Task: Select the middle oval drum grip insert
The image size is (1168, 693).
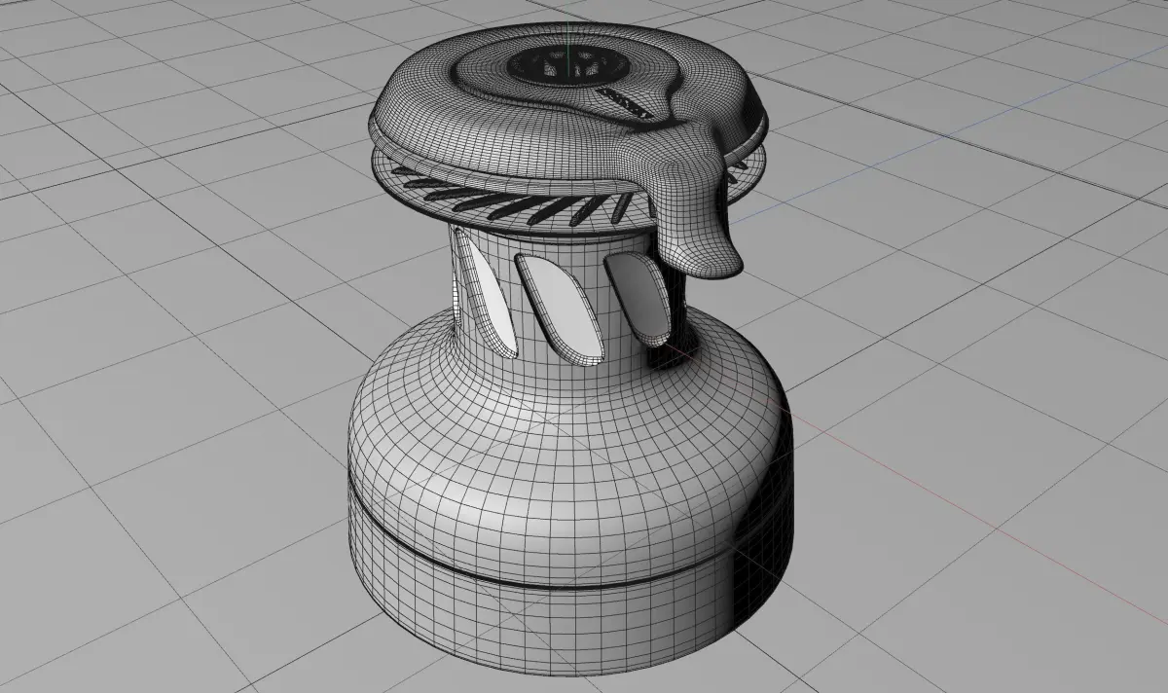Action: coord(559,310)
